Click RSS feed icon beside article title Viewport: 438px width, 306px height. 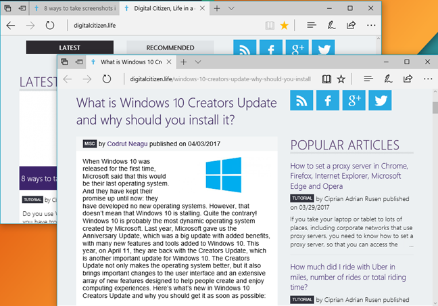tap(301, 100)
